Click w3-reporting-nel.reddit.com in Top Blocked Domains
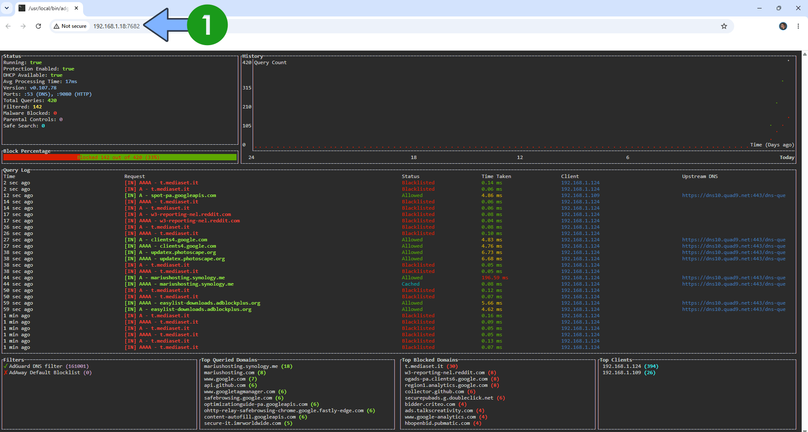The height and width of the screenshot is (432, 808). pyautogui.click(x=450, y=373)
